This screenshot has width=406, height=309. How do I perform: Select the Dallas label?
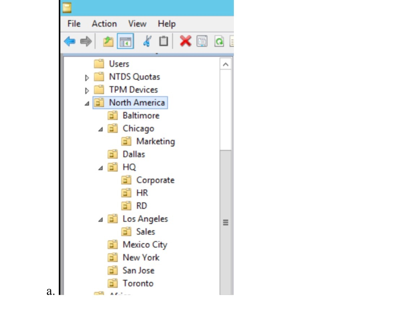[134, 154]
